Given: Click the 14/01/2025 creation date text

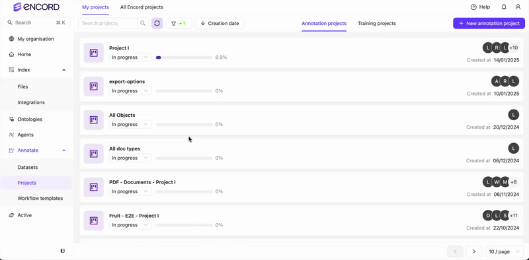Looking at the screenshot, I should pos(506,60).
